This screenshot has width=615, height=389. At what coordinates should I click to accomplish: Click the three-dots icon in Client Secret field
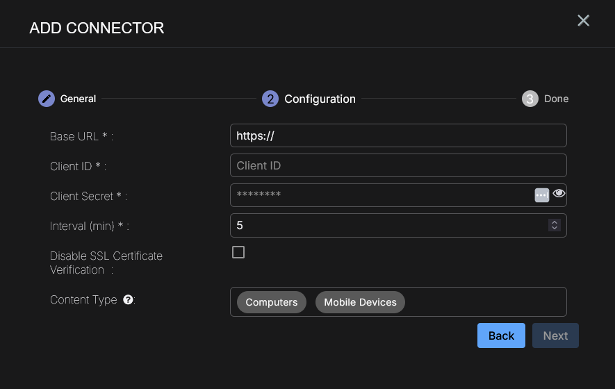(x=542, y=195)
